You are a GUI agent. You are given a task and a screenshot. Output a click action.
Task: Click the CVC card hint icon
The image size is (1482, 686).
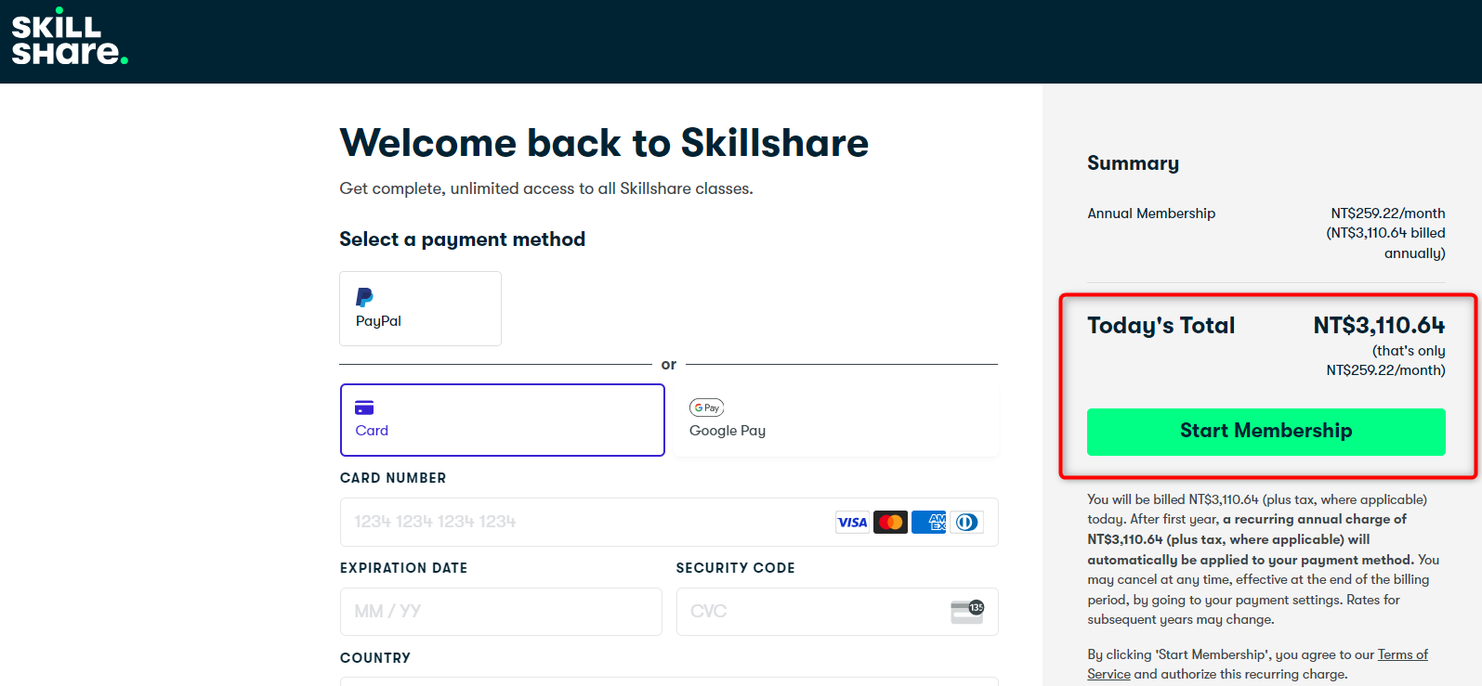point(967,611)
